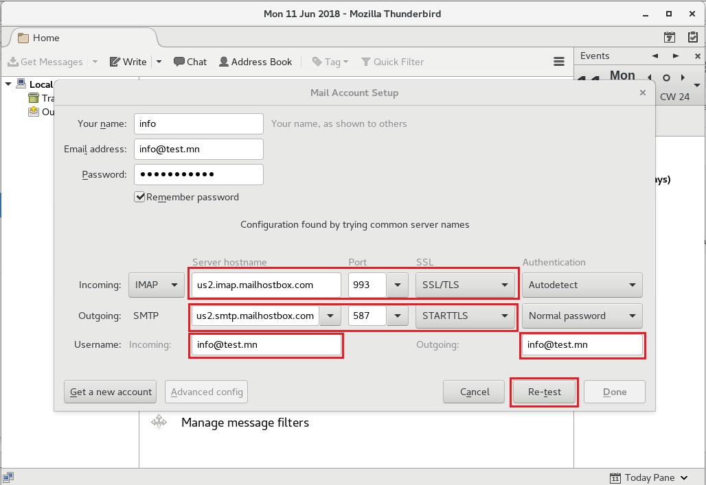The image size is (706, 485).
Task: Click the Write button to compose
Action: pos(128,62)
